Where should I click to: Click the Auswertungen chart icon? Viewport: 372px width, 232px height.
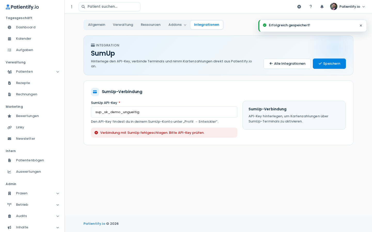coord(10,172)
